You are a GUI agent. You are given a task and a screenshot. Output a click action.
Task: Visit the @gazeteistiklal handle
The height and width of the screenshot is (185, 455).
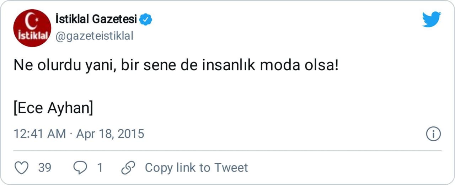pos(94,36)
